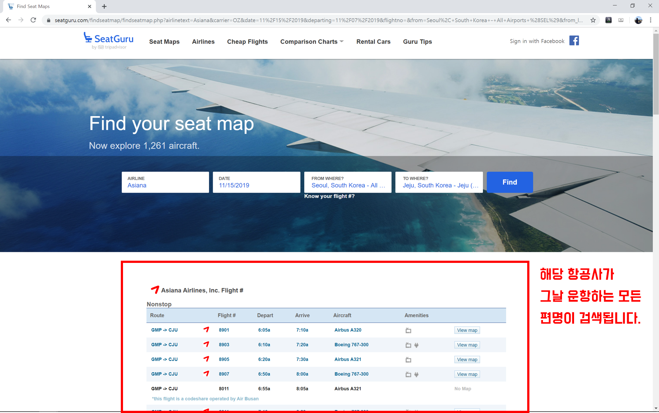This screenshot has width=659, height=413.
Task: Open Cheap Flights menu item
Action: [x=247, y=42]
